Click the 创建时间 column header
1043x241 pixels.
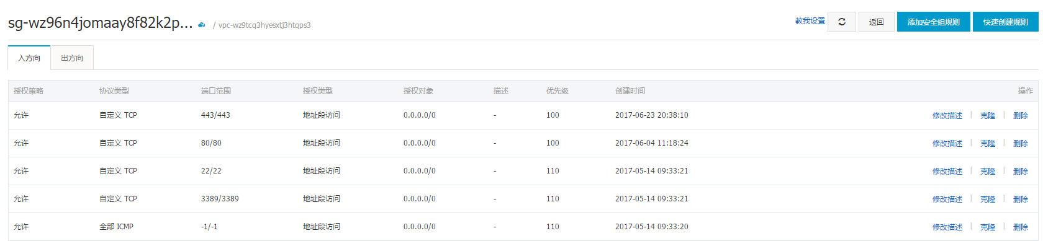click(630, 91)
